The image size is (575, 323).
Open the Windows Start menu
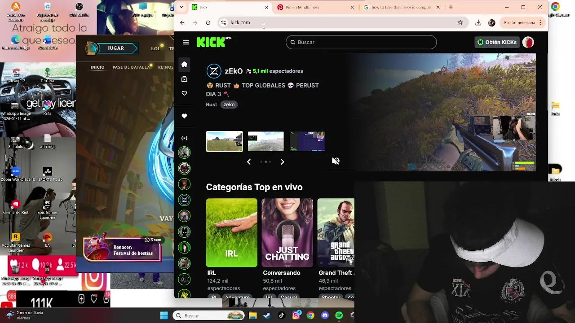click(164, 315)
